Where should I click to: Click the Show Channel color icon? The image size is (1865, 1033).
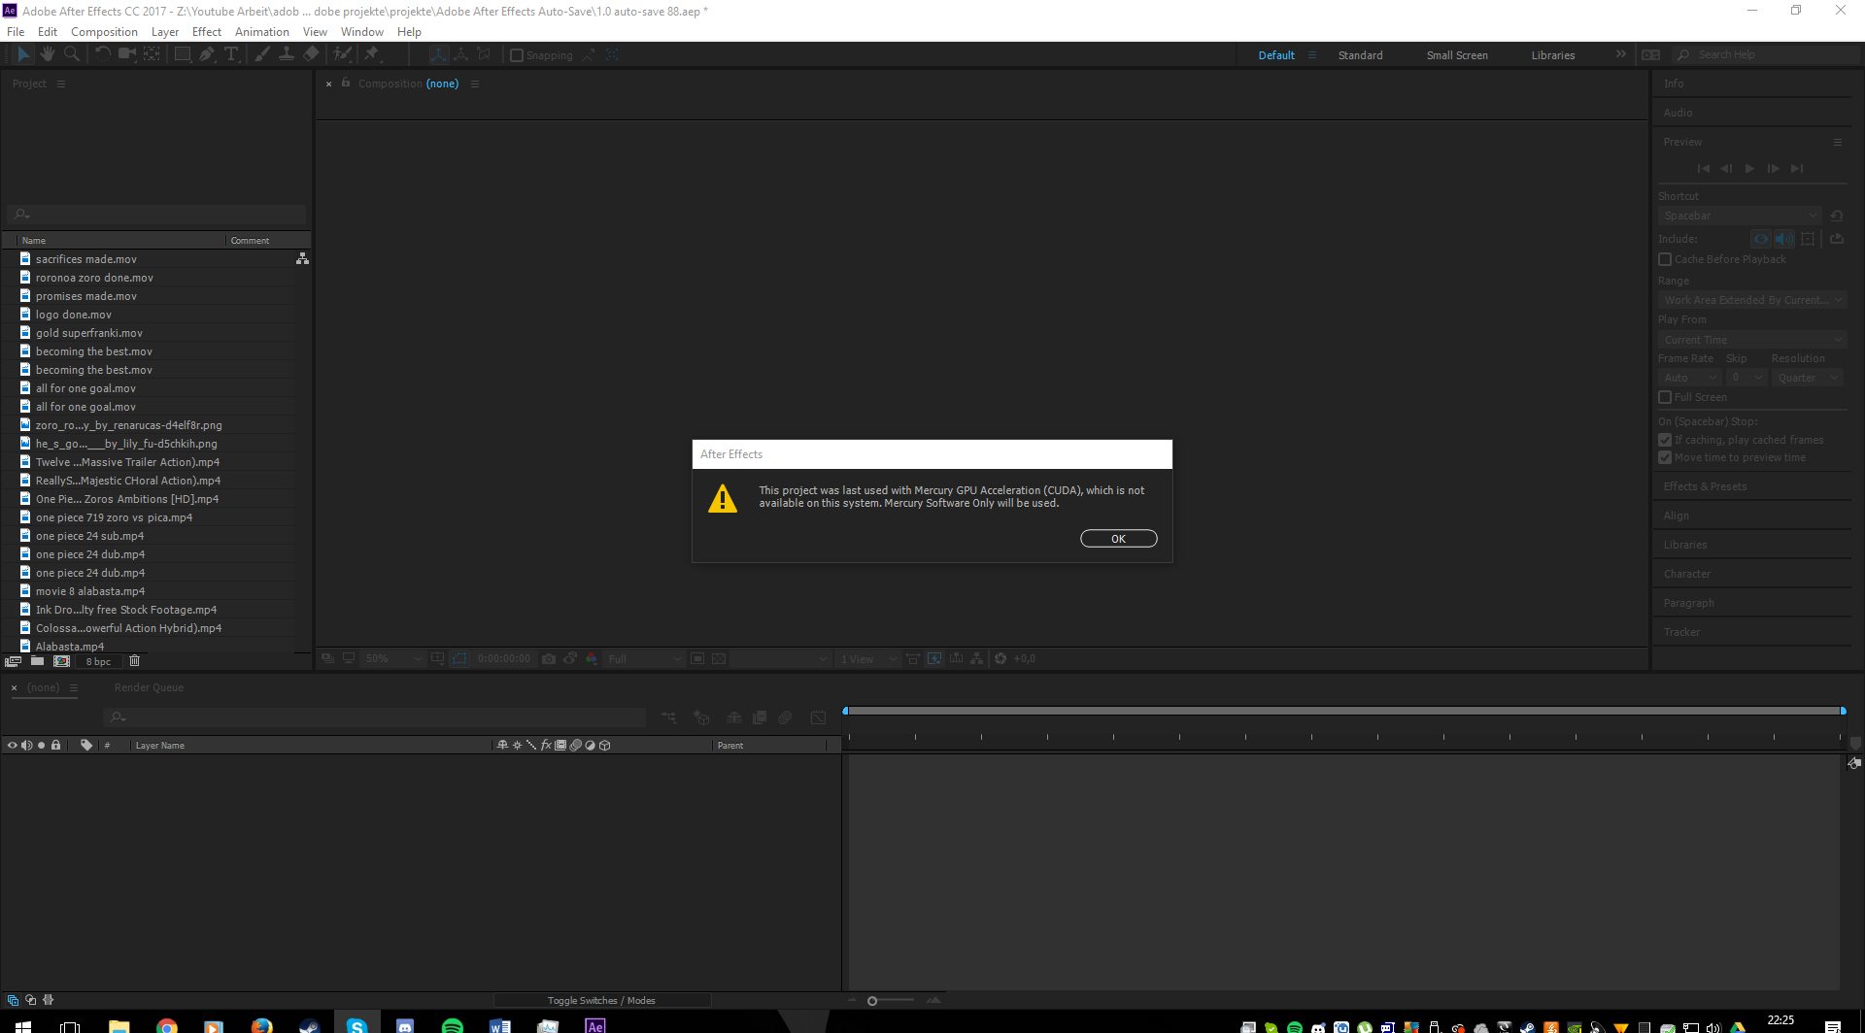tap(591, 658)
